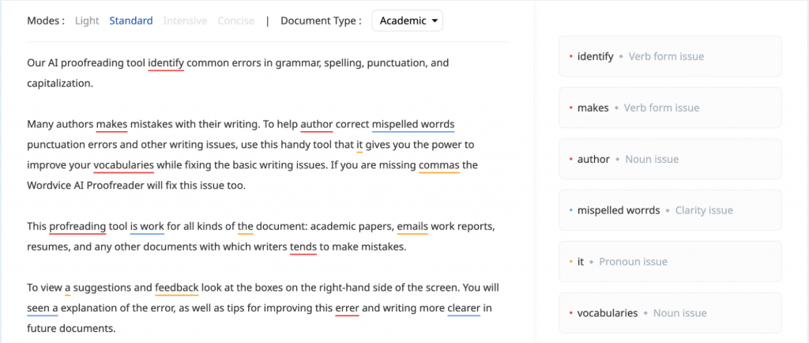Open the Academic document type dropdown
Screen dimensions: 809x343
click(407, 21)
